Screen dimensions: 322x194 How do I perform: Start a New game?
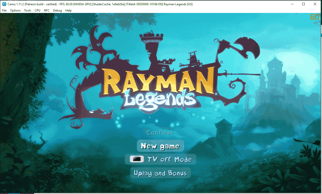(x=160, y=146)
